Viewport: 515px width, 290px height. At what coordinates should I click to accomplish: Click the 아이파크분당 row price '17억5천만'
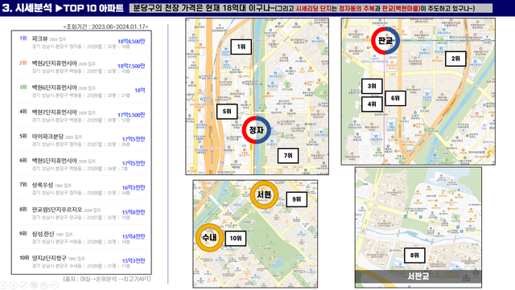[x=134, y=139]
